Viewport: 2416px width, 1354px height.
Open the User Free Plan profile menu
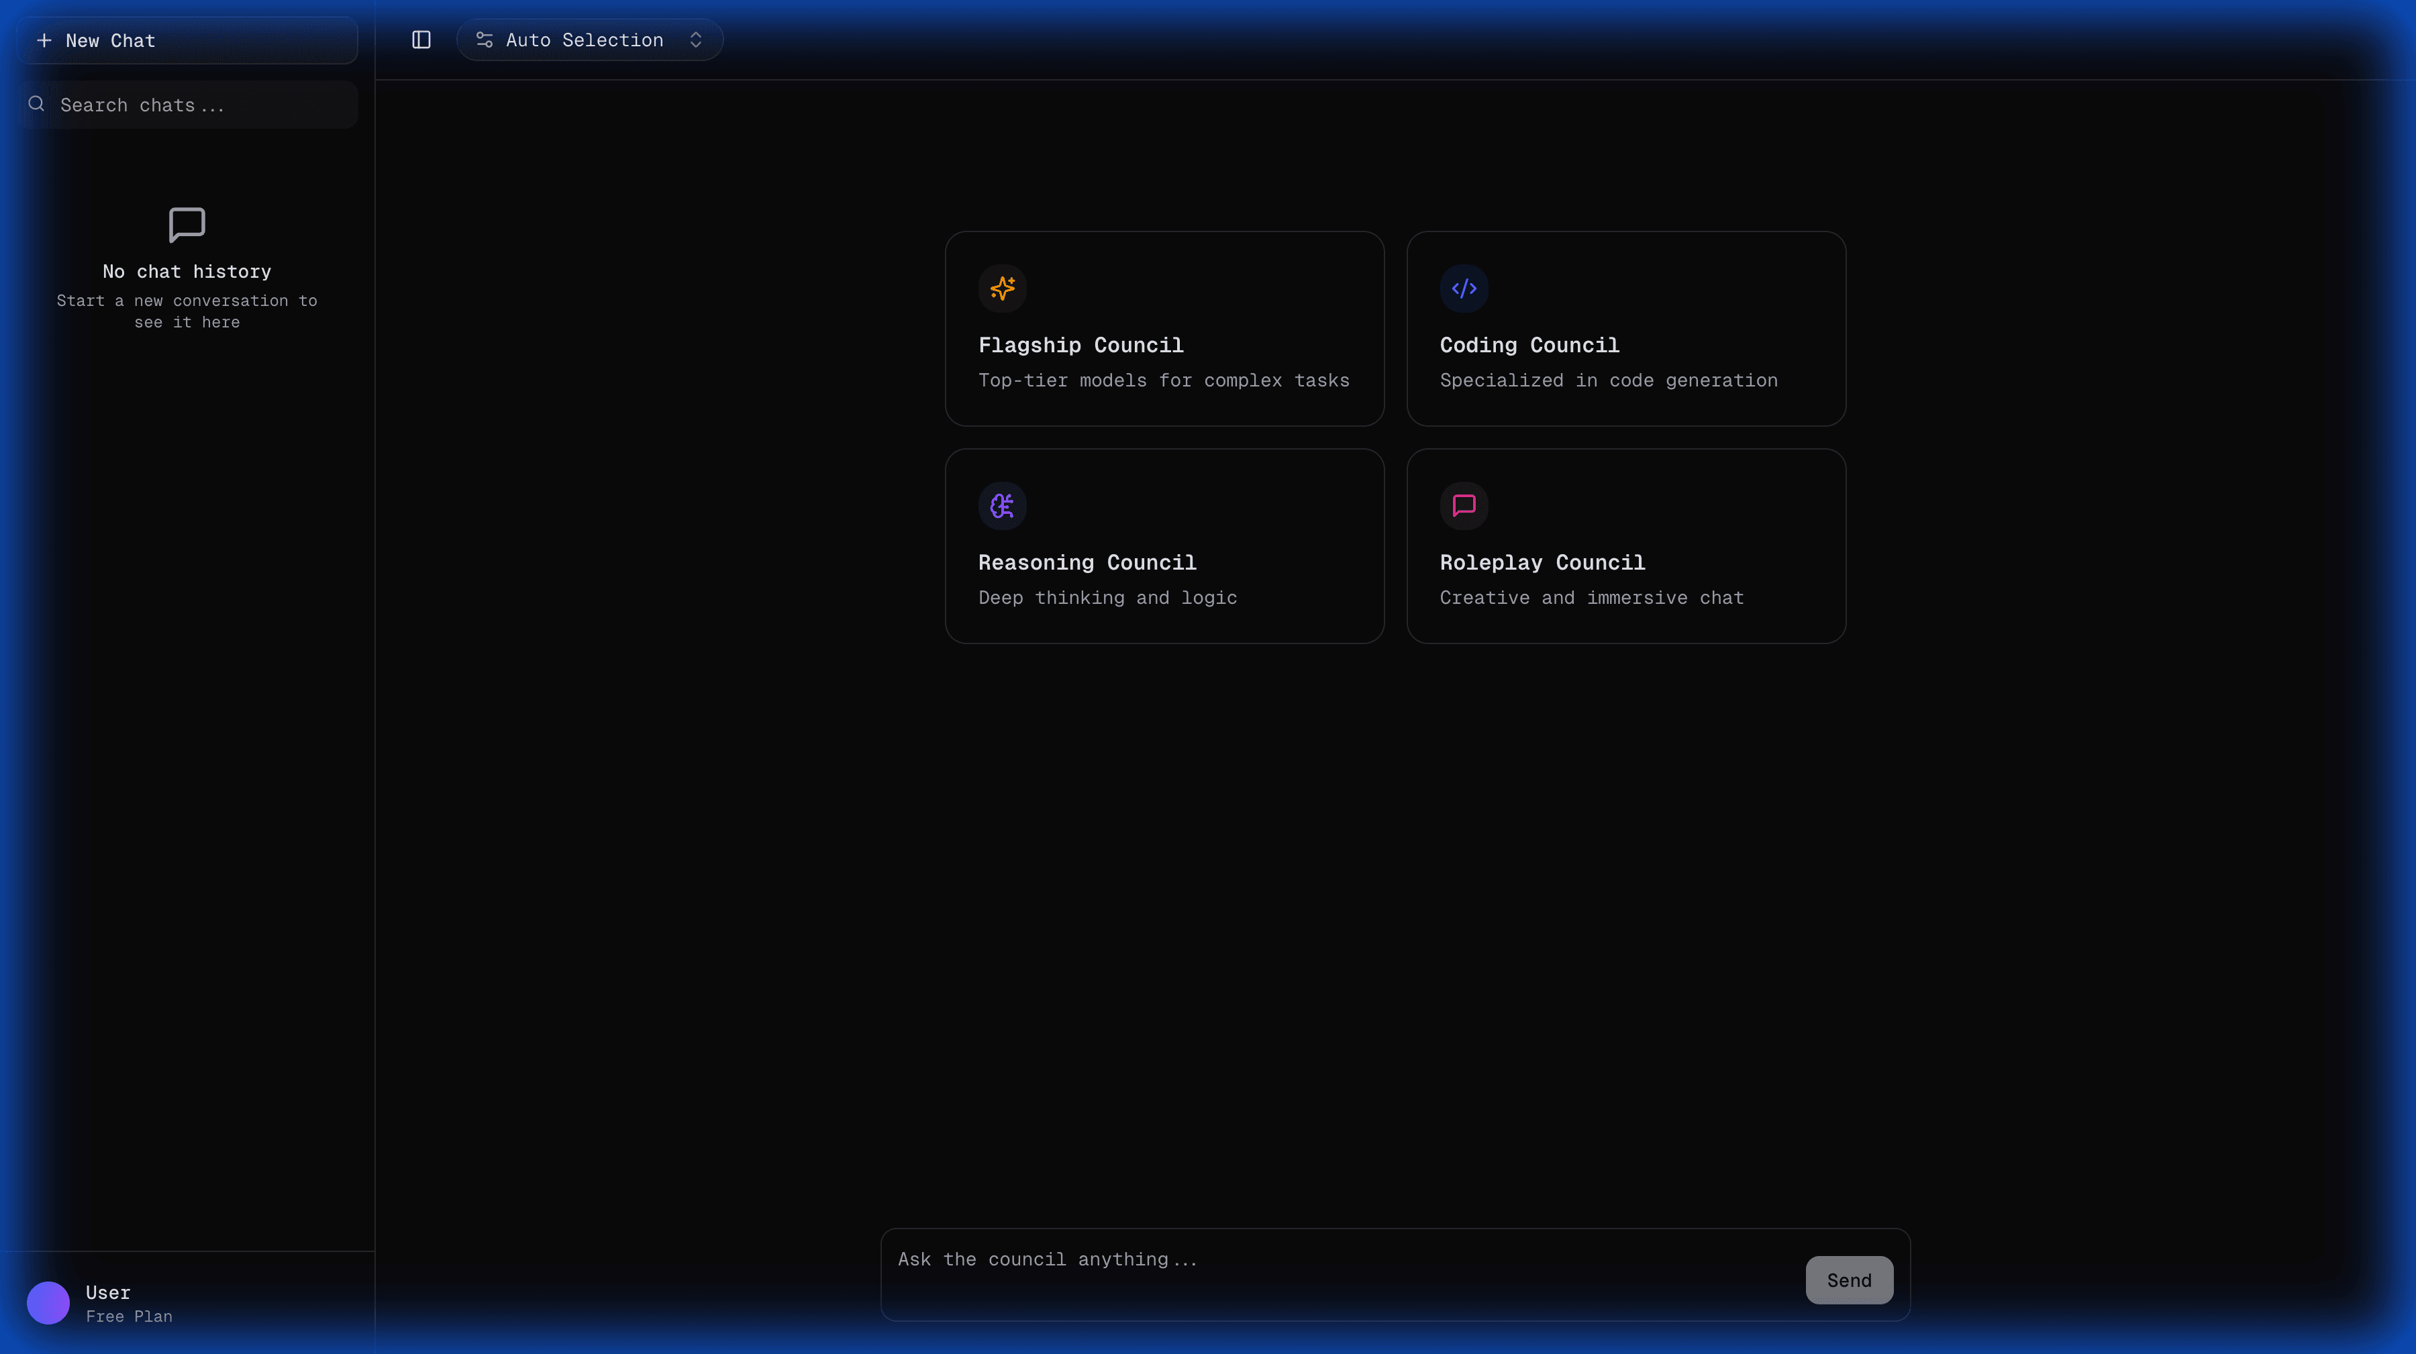coord(128,1304)
